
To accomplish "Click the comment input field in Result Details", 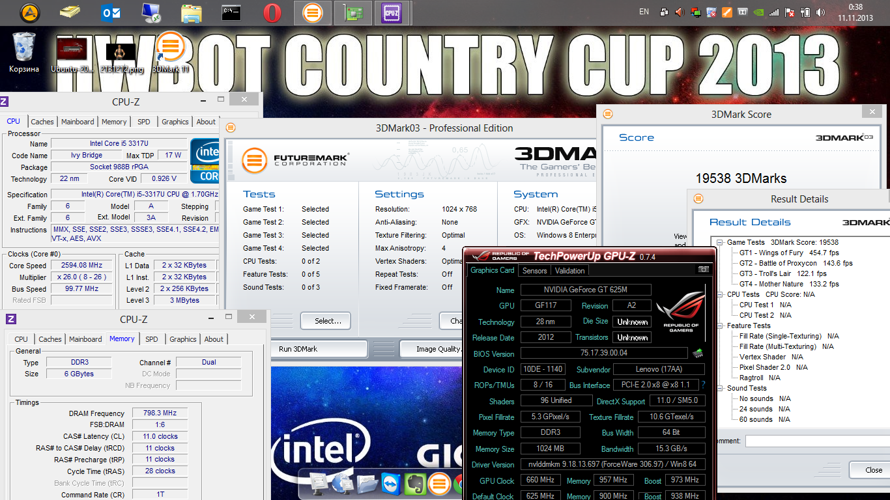I will (818, 441).
